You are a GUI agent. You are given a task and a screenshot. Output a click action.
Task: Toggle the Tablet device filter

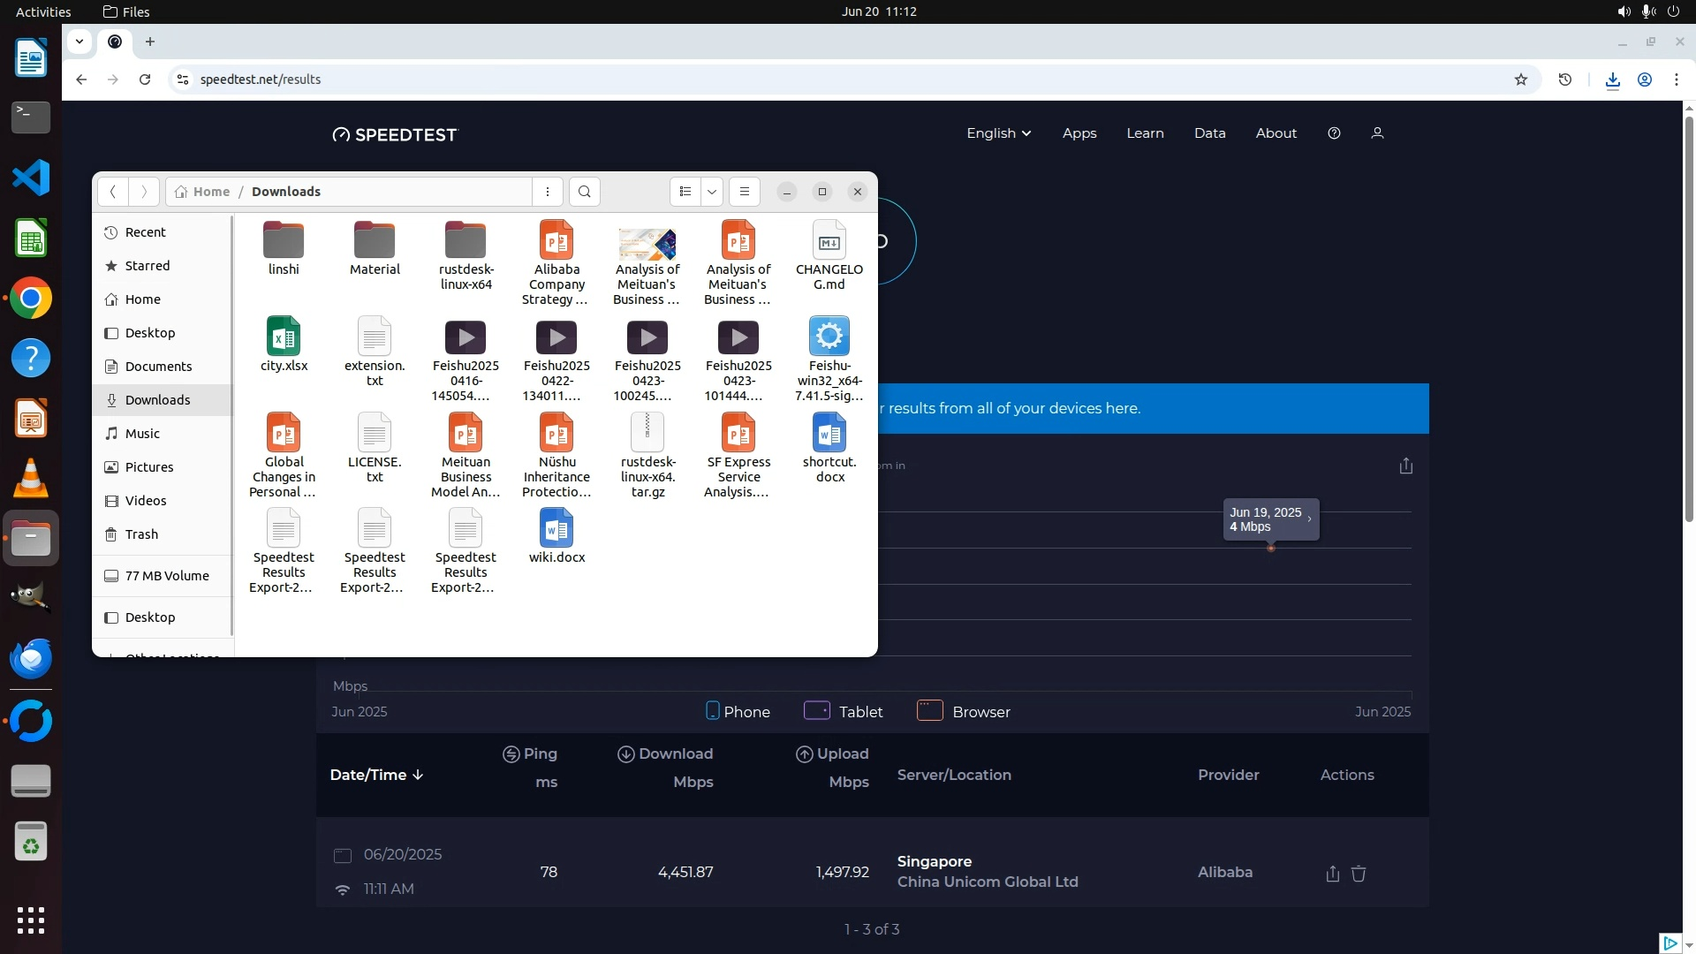point(843,711)
